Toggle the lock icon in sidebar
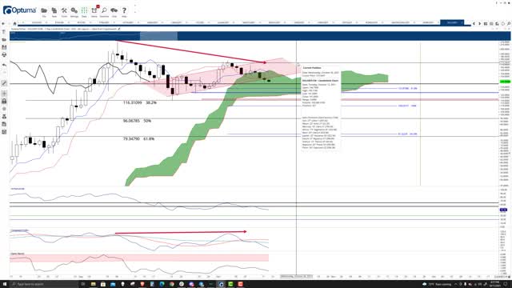 coord(4,102)
